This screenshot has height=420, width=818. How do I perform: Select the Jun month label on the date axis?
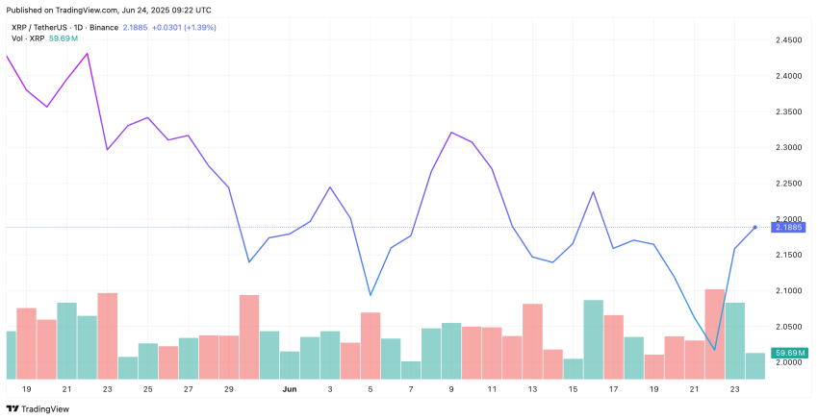click(290, 389)
